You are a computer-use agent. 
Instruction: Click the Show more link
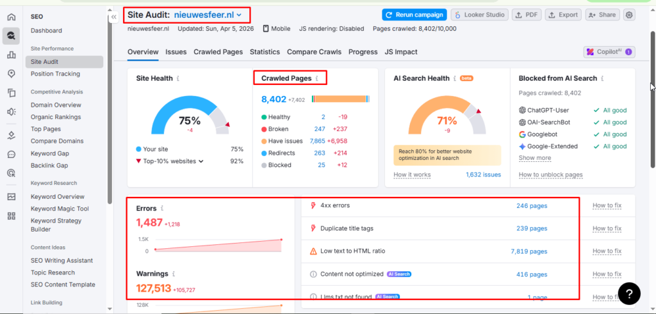coord(535,158)
